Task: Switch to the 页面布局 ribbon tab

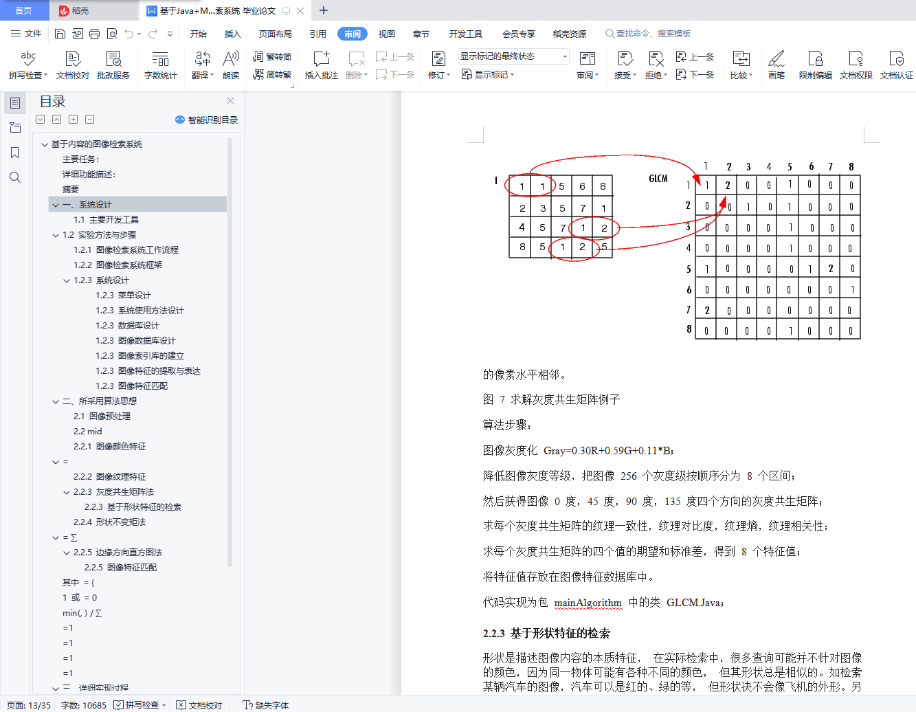Action: [x=276, y=34]
